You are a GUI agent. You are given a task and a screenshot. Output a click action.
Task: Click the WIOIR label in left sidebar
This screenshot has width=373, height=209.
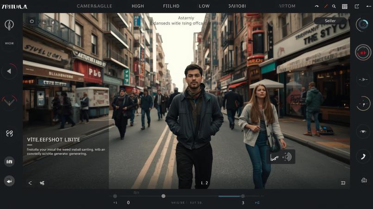coord(9,44)
